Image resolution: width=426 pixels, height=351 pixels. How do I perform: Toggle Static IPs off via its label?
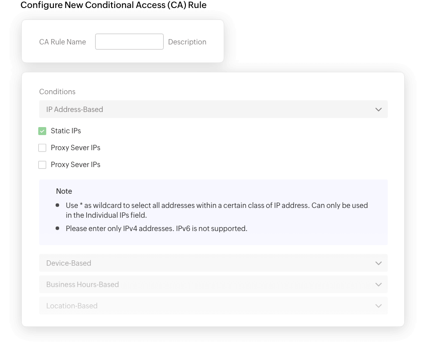66,131
